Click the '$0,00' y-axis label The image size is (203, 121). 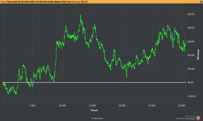191,82
